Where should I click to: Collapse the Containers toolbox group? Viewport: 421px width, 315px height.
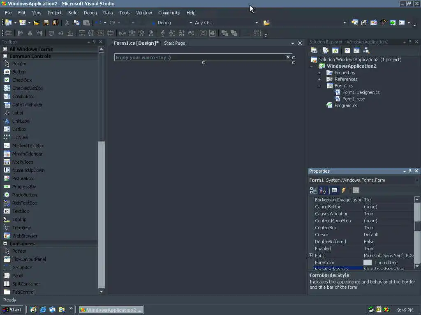pyautogui.click(x=5, y=244)
